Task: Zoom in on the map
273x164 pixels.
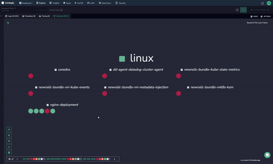Action: [x=9, y=135]
